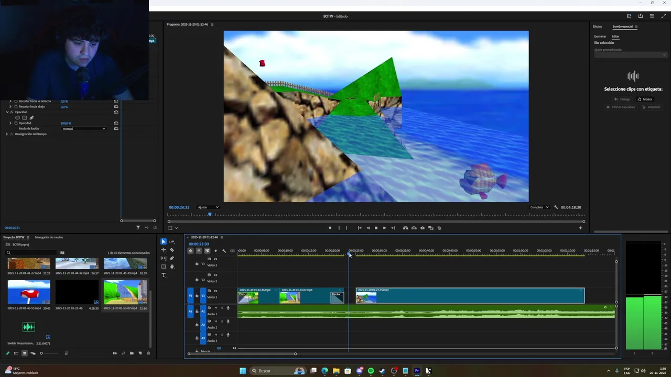Select the Razor tool

[172, 250]
